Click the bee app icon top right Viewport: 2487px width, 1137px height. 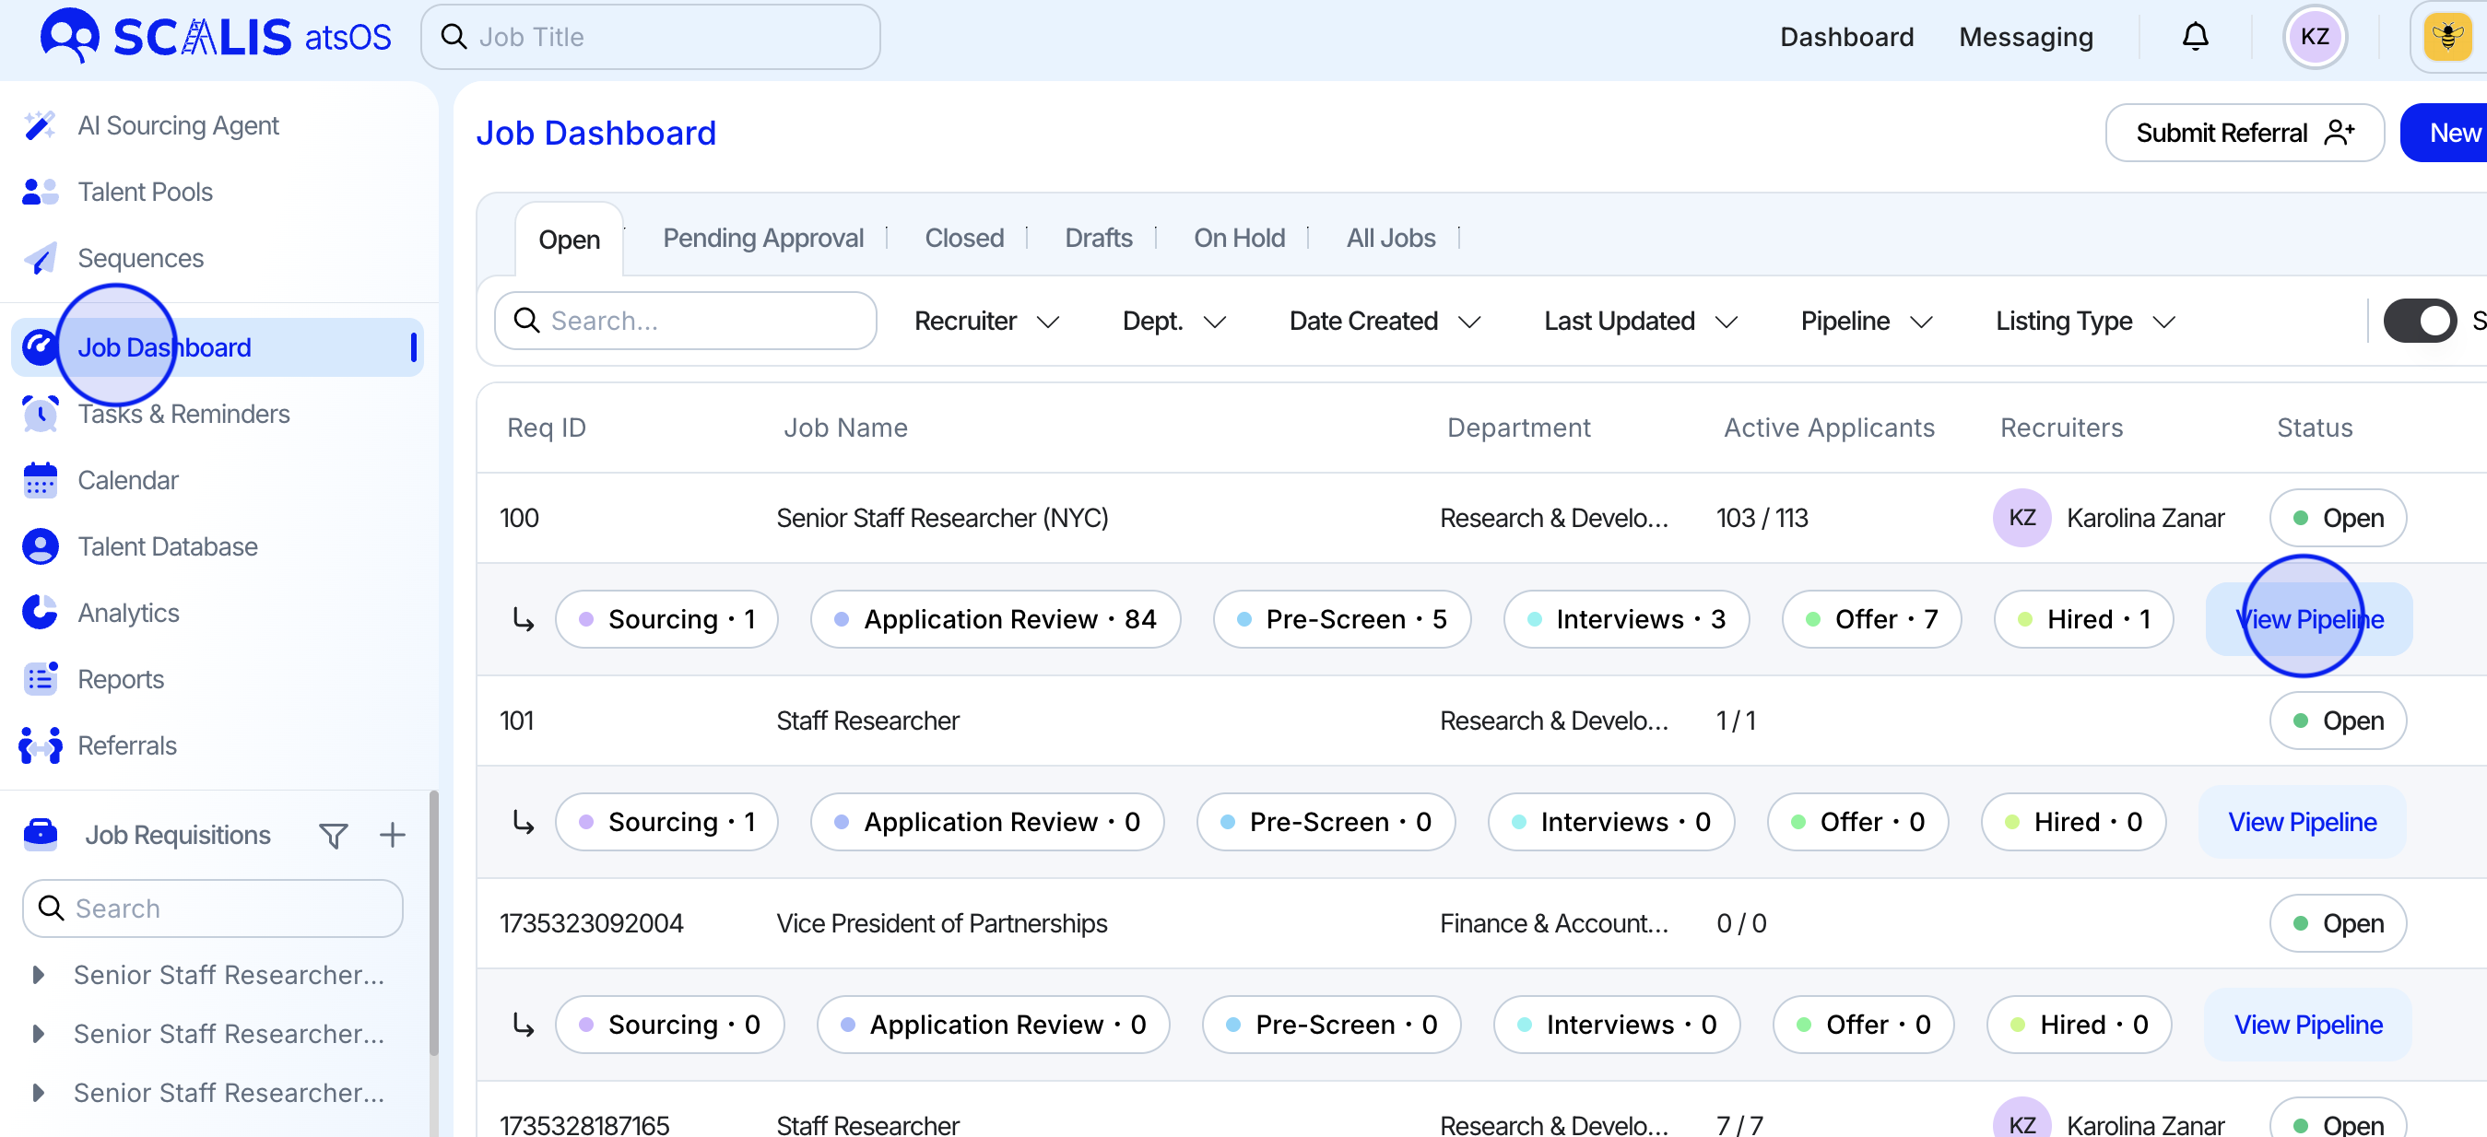click(2447, 37)
